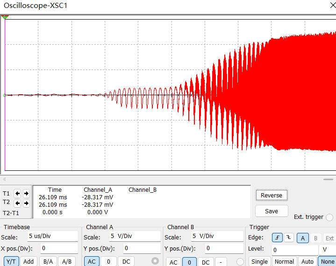Click Channel B minus button
336x266 pixels.
click(x=221, y=262)
